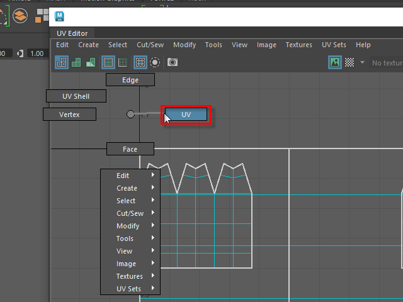Select the UV Editor panel tab
Image resolution: width=403 pixels, height=302 pixels.
click(x=72, y=33)
